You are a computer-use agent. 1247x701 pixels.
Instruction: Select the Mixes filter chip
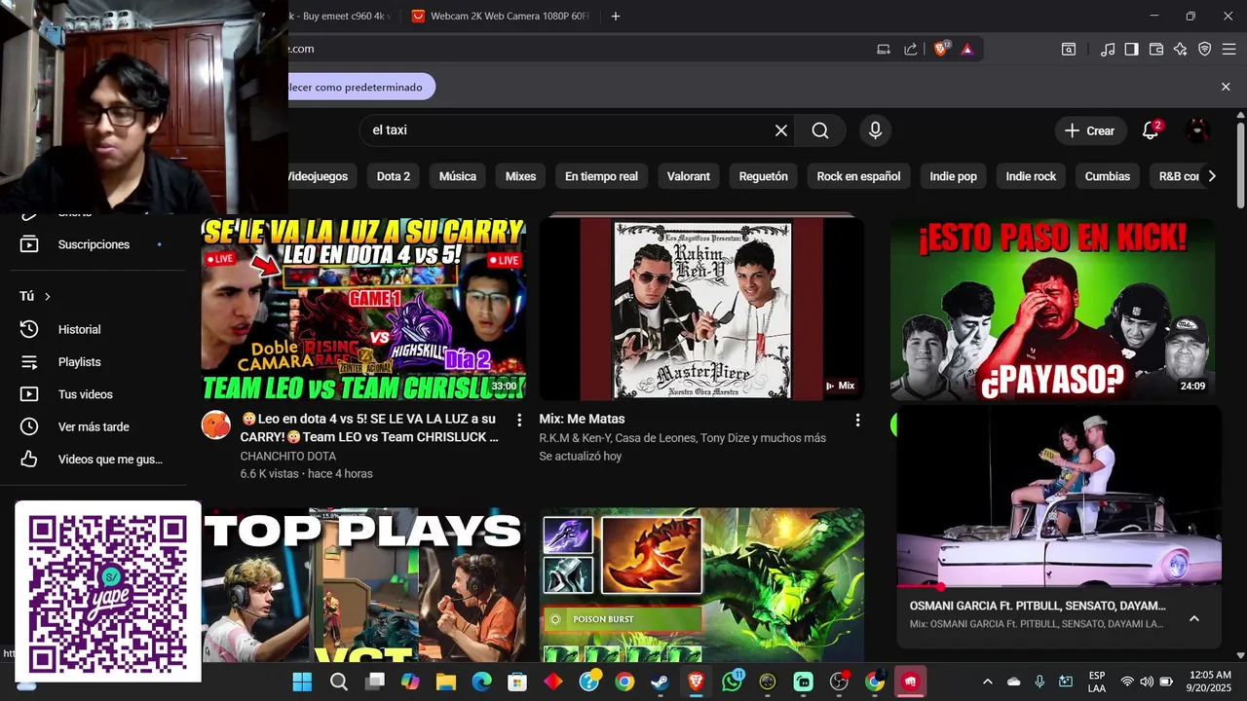pos(520,176)
